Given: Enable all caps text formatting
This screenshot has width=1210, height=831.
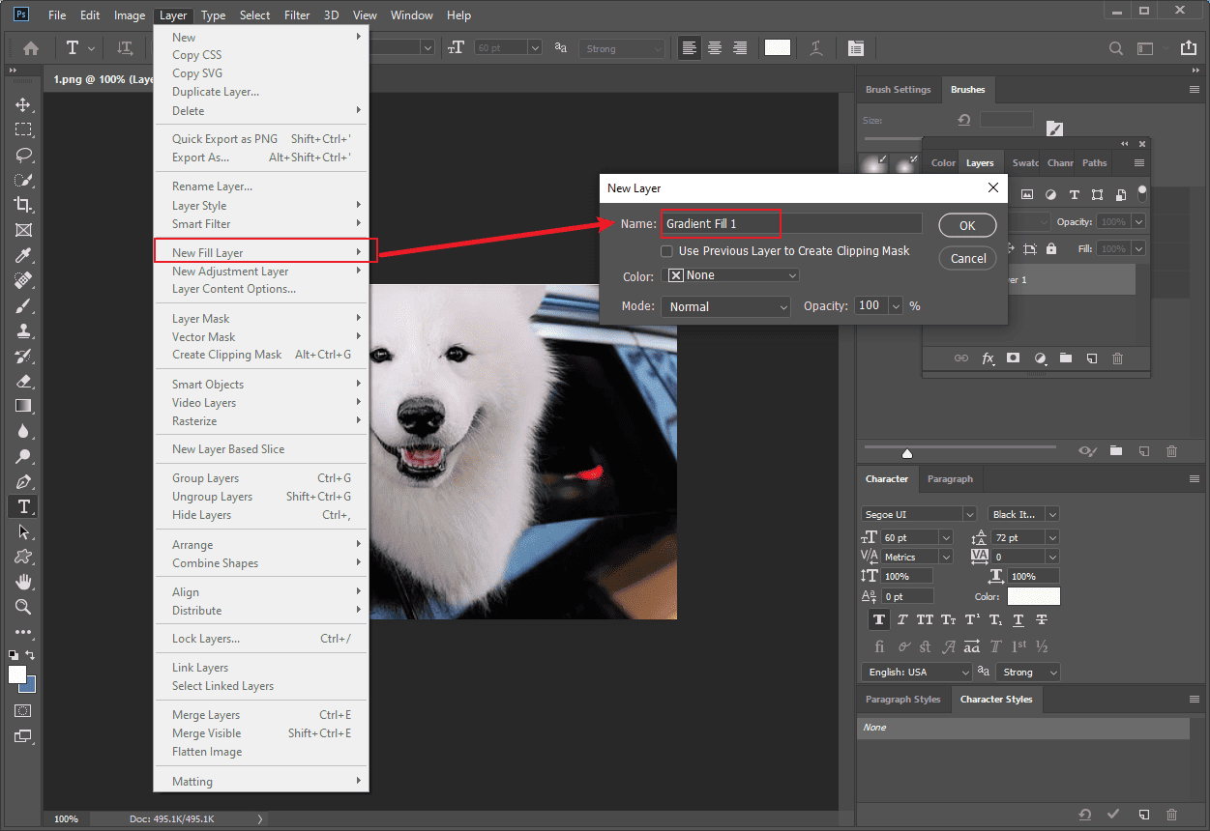Looking at the screenshot, I should point(924,619).
